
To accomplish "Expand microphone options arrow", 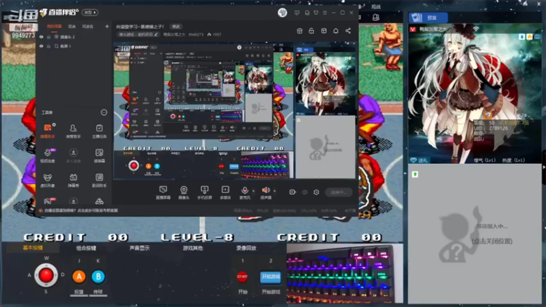I will click(x=253, y=191).
